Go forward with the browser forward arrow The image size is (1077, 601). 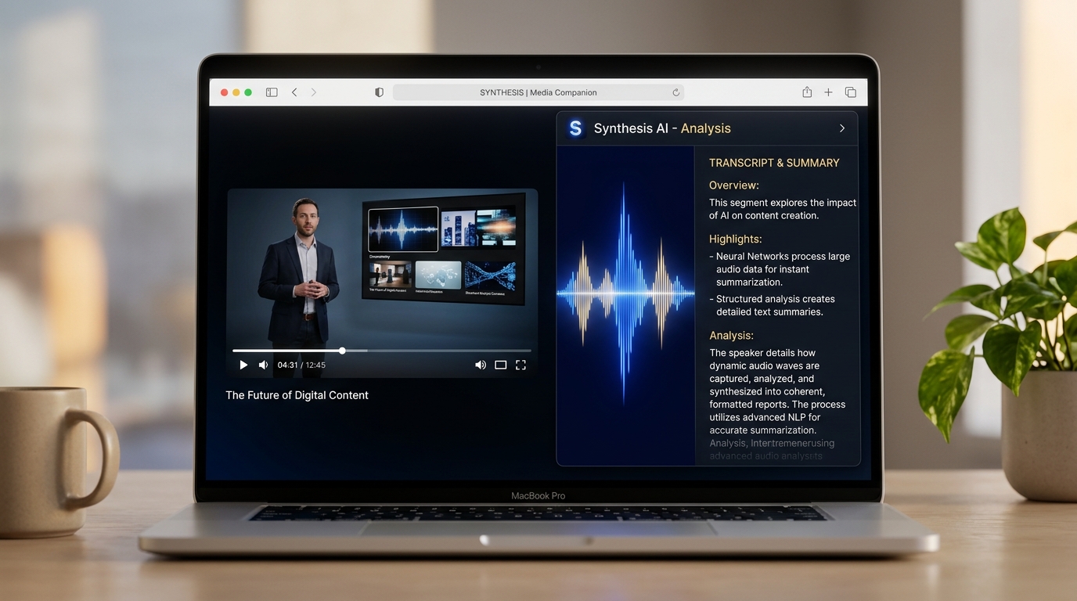click(314, 92)
